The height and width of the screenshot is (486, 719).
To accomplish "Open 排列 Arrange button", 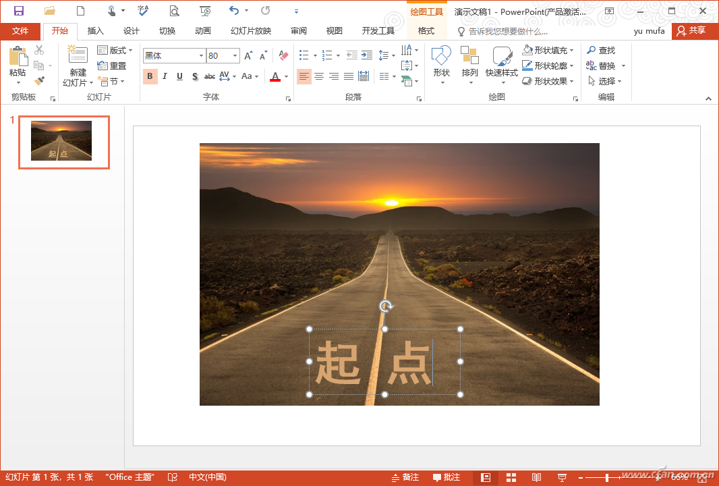I will point(469,65).
